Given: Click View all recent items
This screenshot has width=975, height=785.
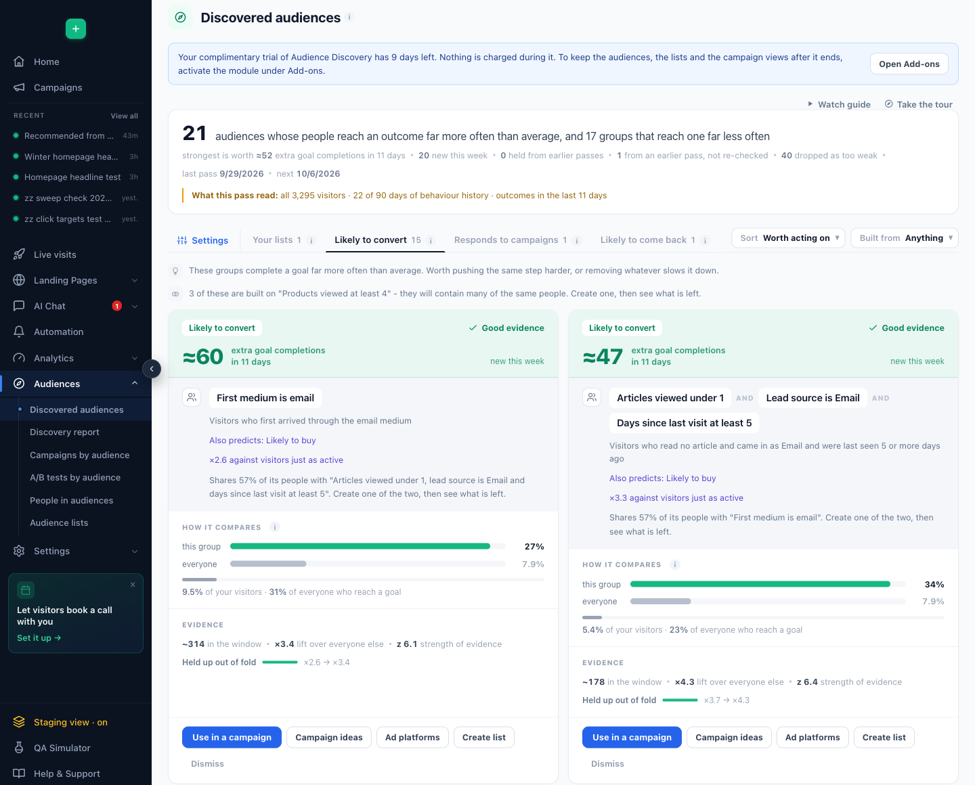Looking at the screenshot, I should [125, 116].
